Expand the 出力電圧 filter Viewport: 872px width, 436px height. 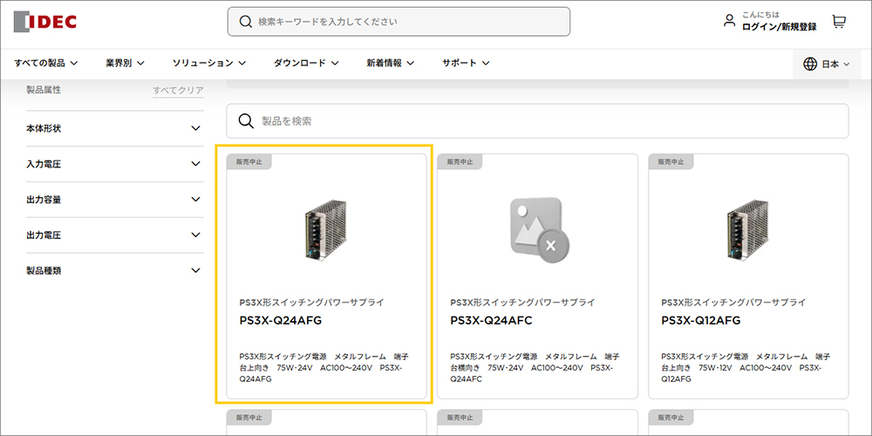point(195,235)
